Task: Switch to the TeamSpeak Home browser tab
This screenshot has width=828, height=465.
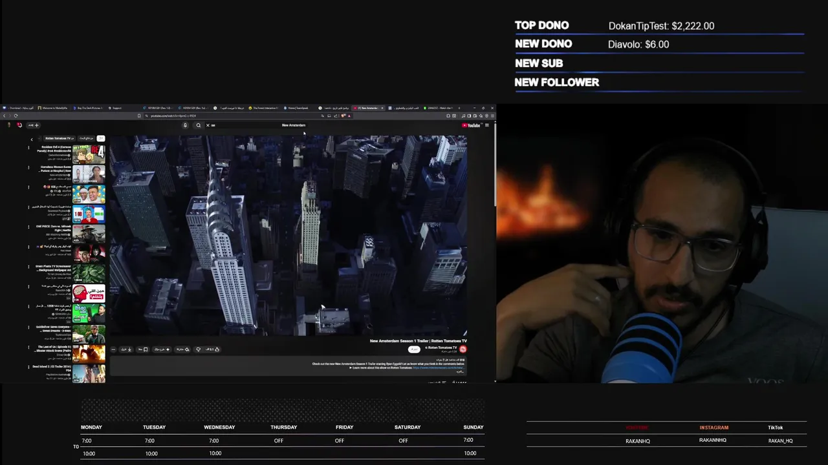Action: pyautogui.click(x=297, y=108)
